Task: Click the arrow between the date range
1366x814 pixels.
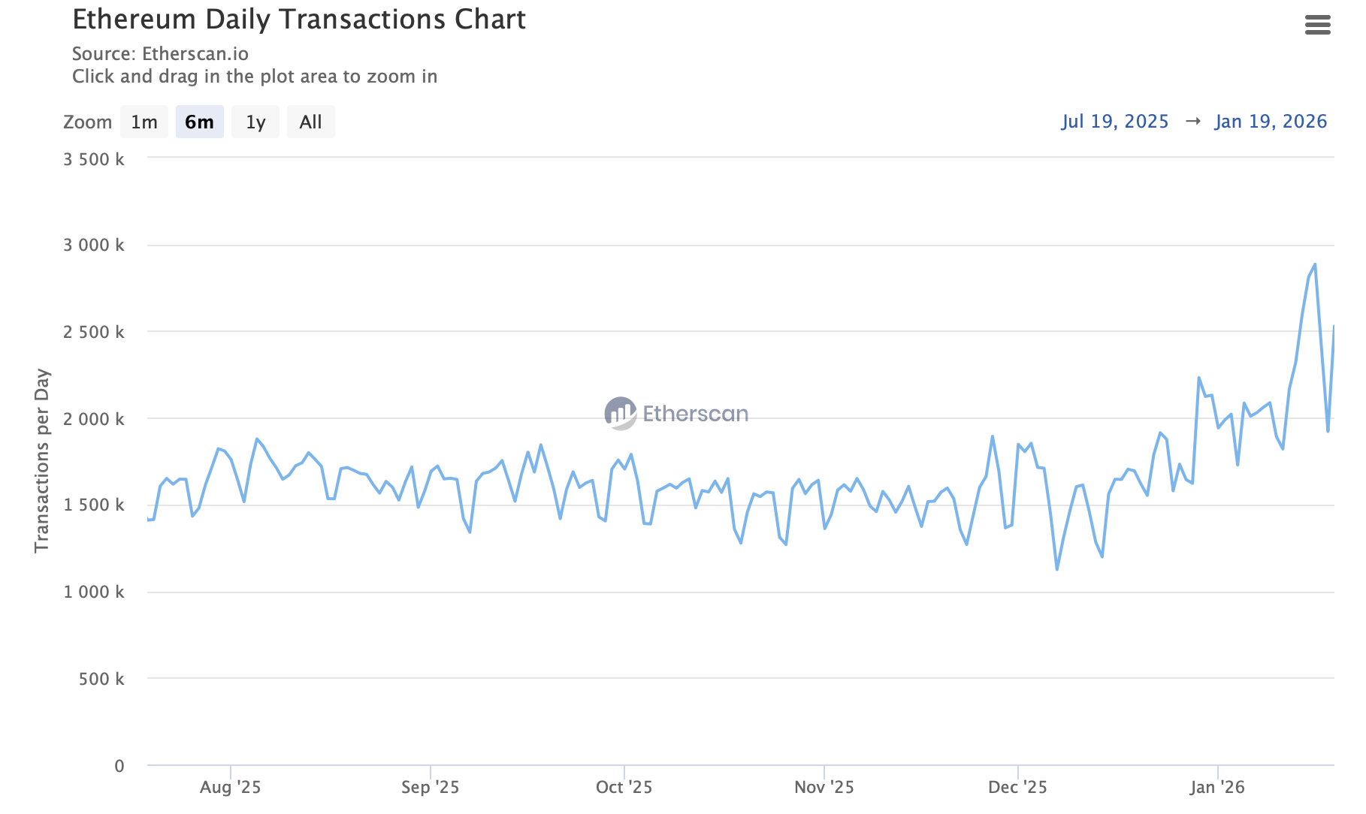Action: coord(1192,122)
